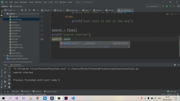Open Run panel settings gear
This screenshot has width=180, height=101.
click(x=175, y=65)
